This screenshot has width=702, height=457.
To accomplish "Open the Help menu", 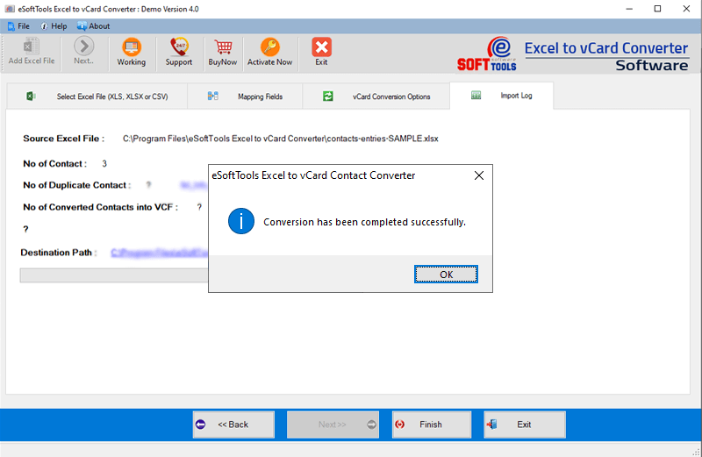I will tap(54, 26).
